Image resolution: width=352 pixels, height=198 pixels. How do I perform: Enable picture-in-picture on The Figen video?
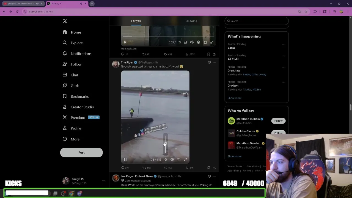[x=179, y=159]
